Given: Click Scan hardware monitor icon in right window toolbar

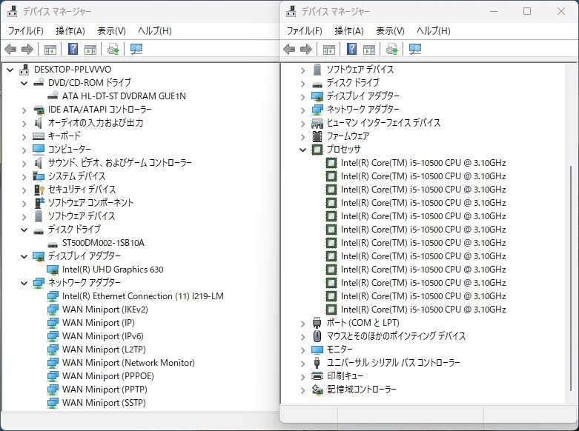Looking at the screenshot, I should tap(415, 49).
